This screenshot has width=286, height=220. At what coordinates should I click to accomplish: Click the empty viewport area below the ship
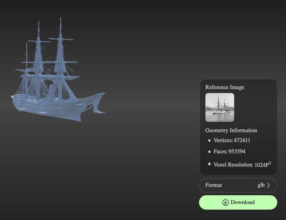(80, 172)
